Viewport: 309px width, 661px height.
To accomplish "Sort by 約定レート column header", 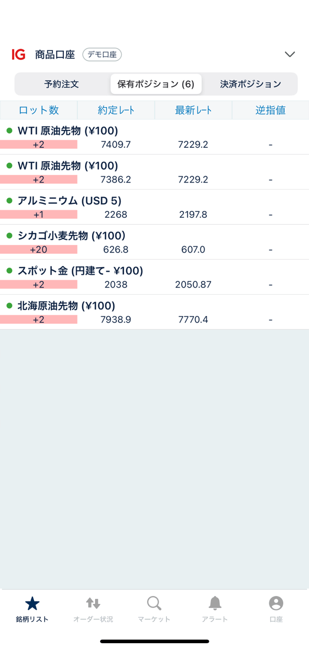I will [116, 110].
